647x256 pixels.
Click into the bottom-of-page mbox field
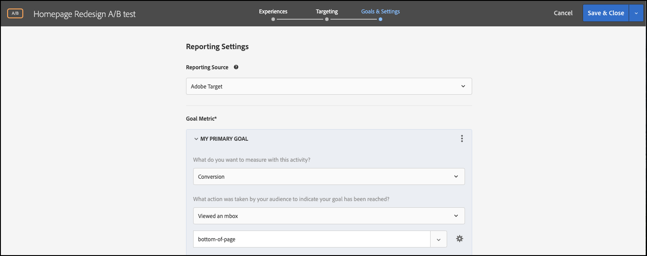[x=312, y=239]
